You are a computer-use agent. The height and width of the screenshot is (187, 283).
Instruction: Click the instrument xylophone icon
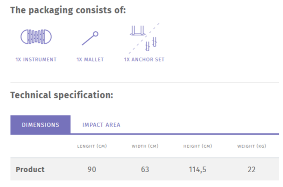coord(36,37)
